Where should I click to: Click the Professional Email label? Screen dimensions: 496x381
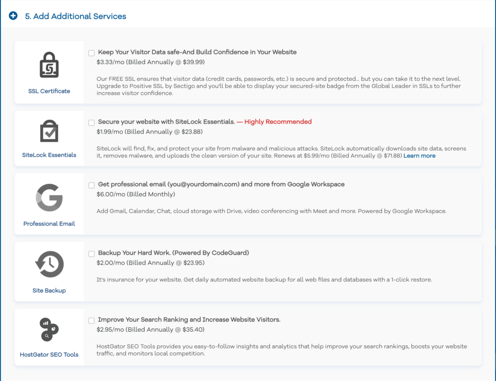(x=49, y=224)
